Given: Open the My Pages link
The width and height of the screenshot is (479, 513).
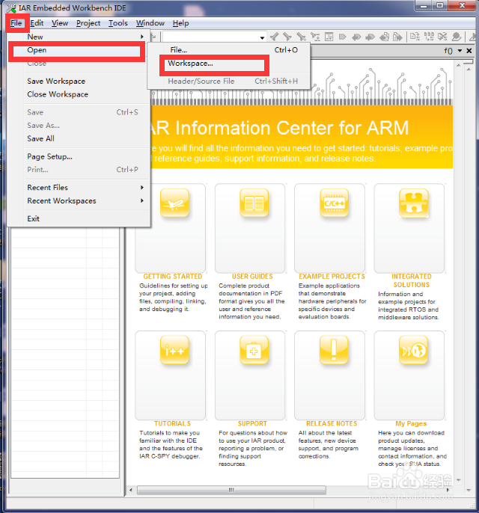Looking at the screenshot, I should point(411,424).
